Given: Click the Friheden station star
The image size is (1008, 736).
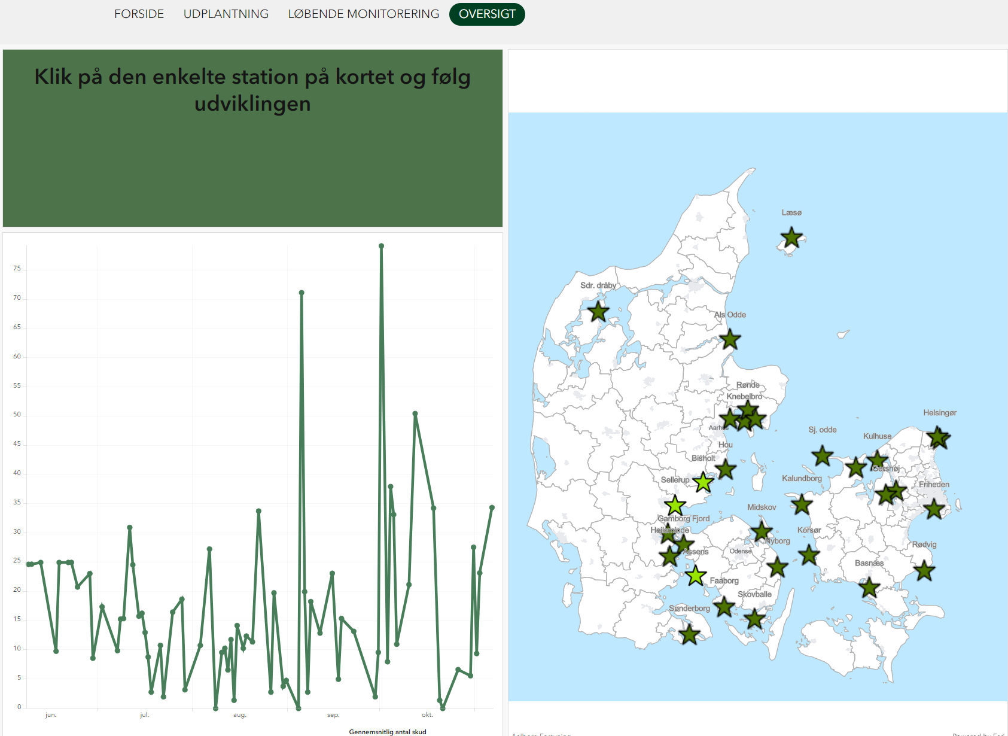Looking at the screenshot, I should [x=934, y=509].
